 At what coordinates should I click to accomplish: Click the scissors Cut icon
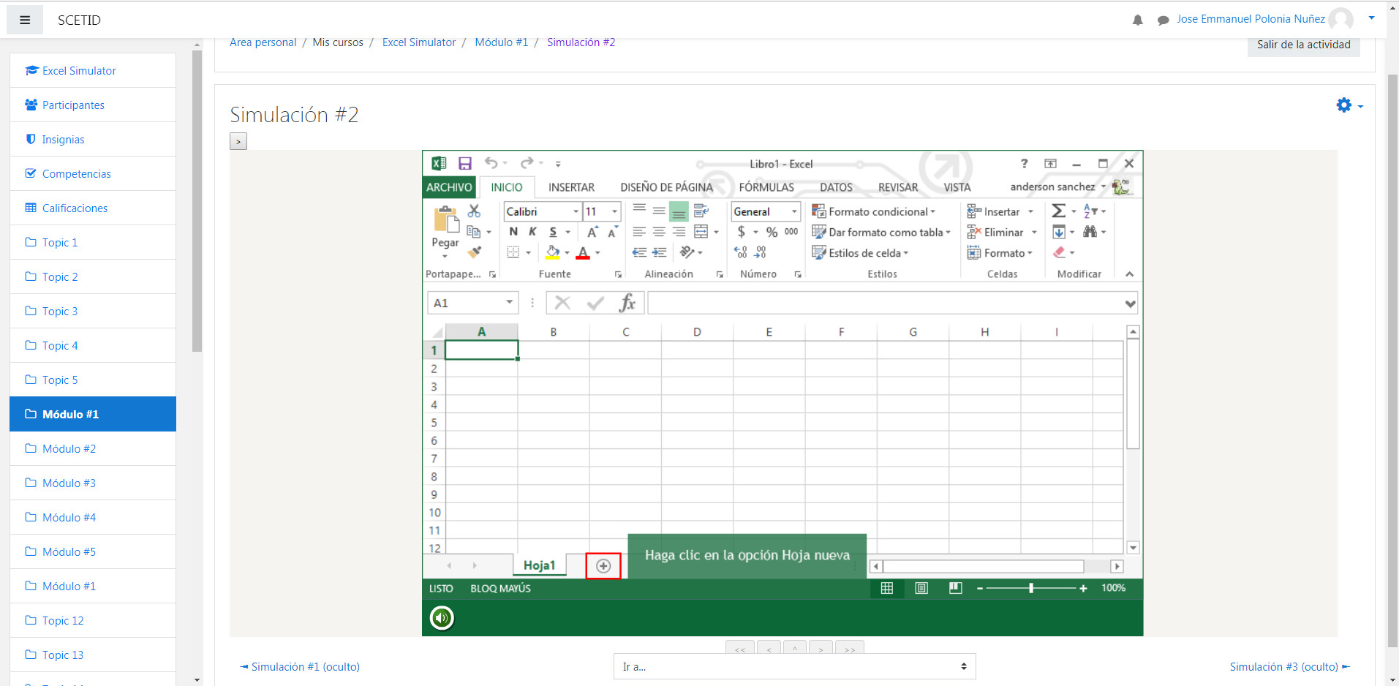pyautogui.click(x=474, y=211)
